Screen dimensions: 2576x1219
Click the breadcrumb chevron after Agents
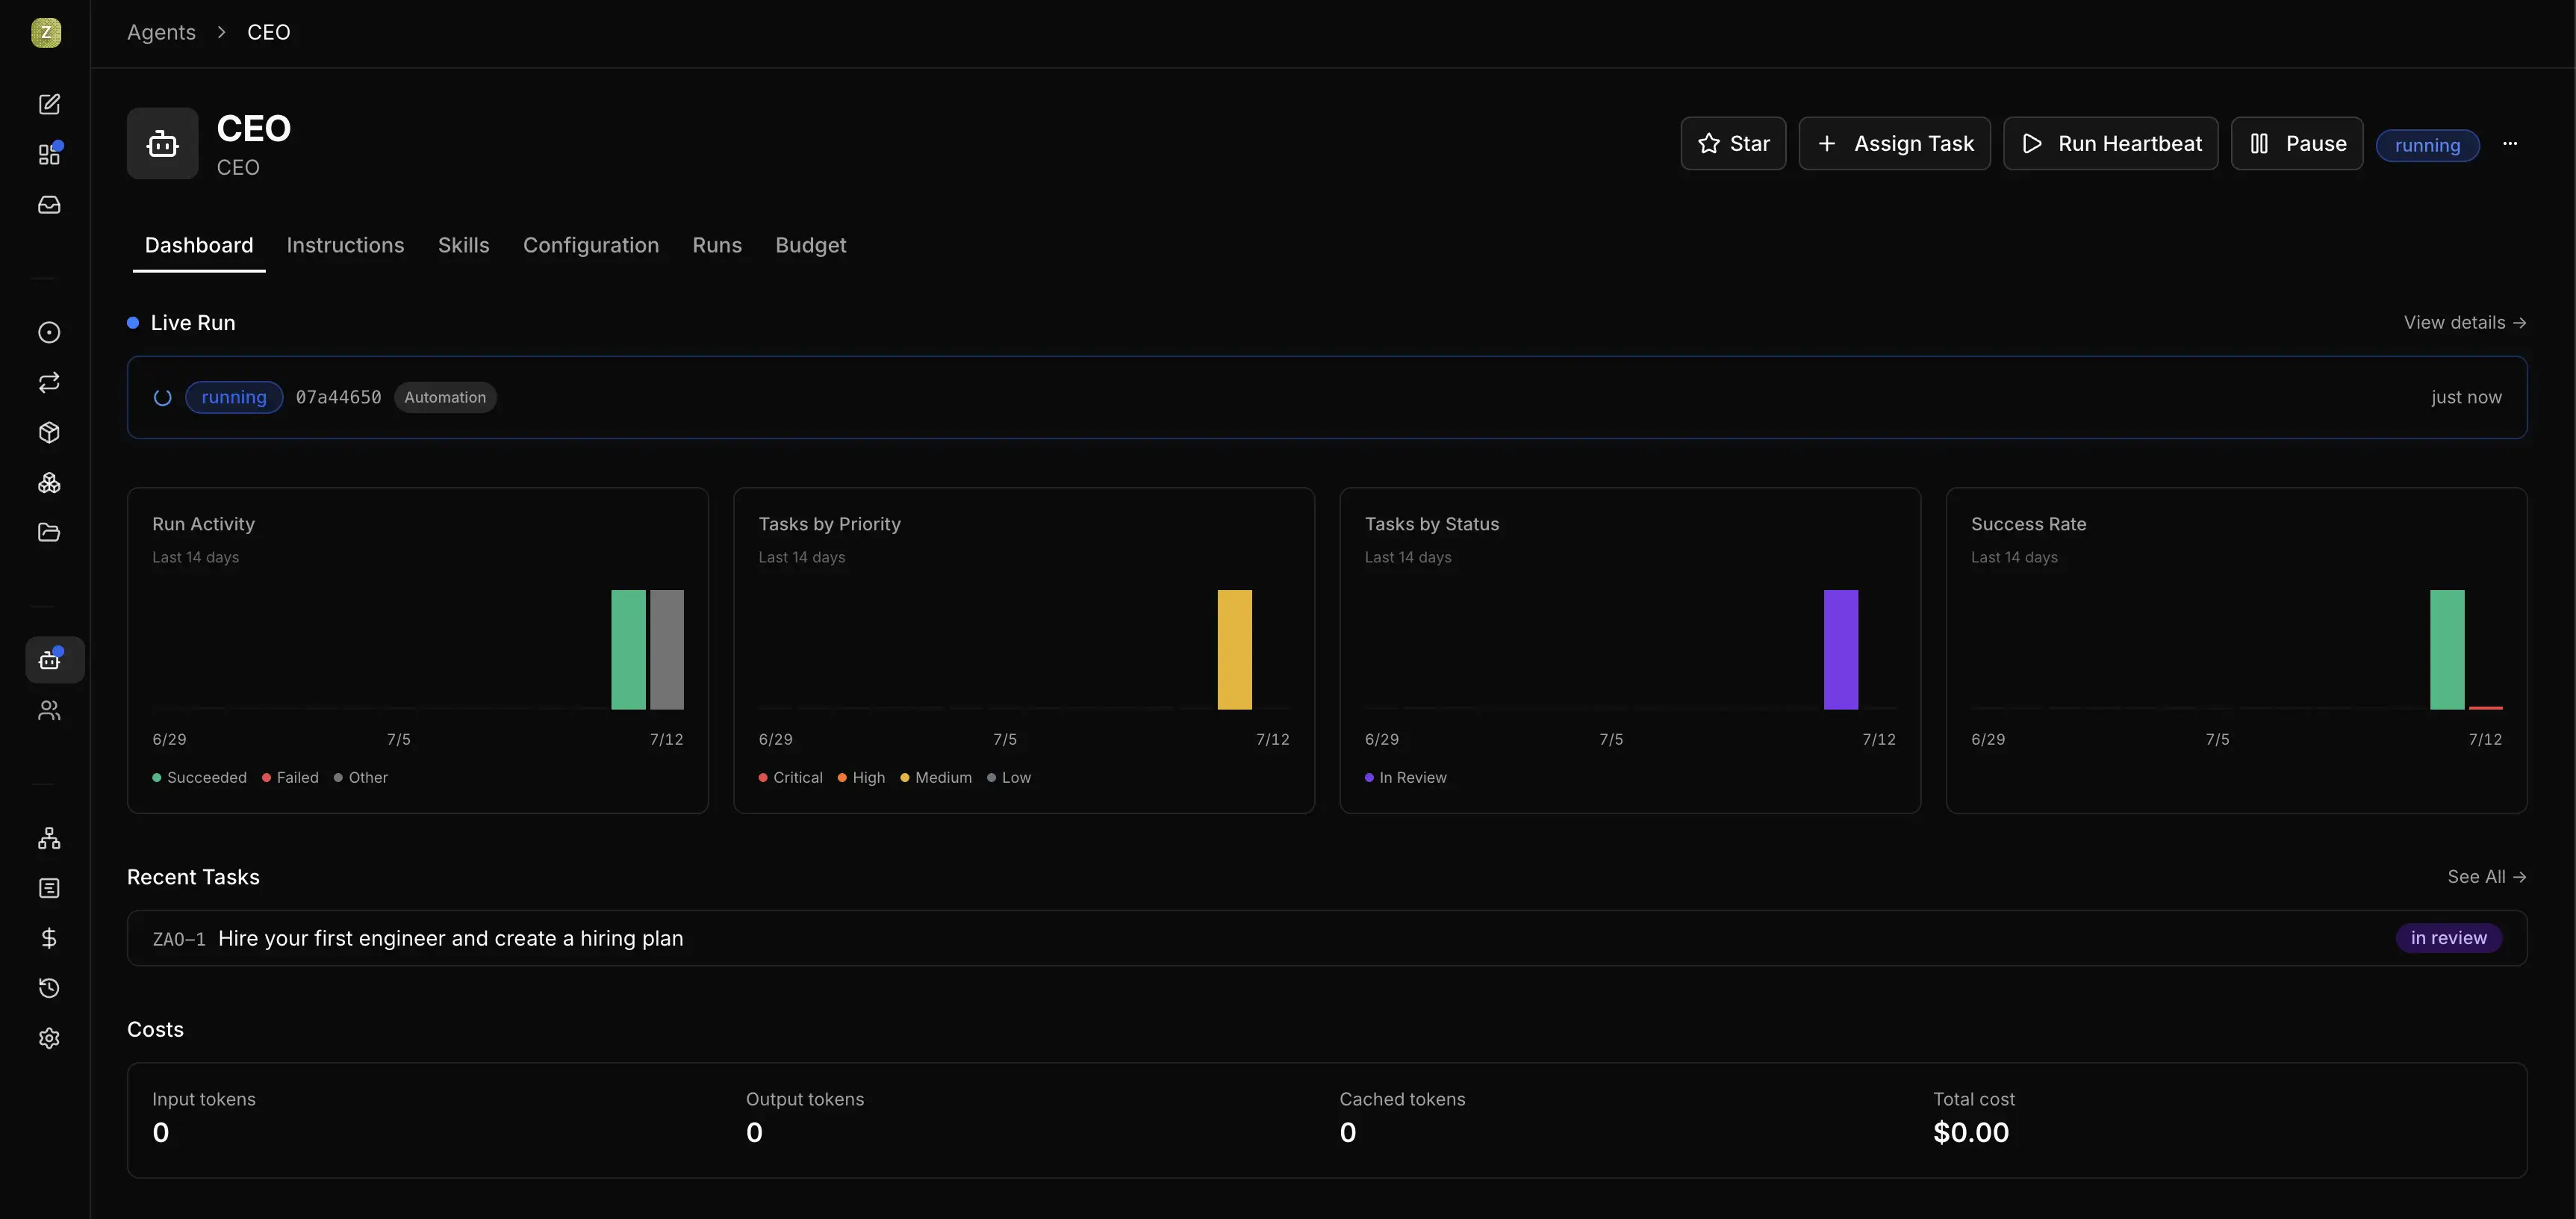(221, 32)
